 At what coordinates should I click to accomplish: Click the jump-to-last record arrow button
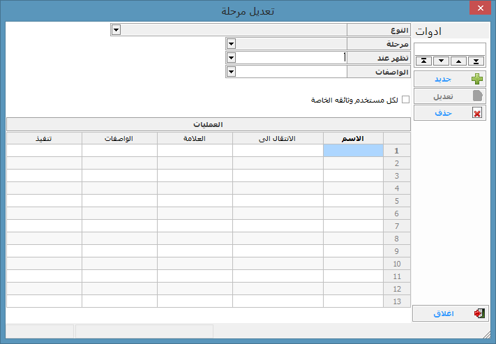(476, 61)
